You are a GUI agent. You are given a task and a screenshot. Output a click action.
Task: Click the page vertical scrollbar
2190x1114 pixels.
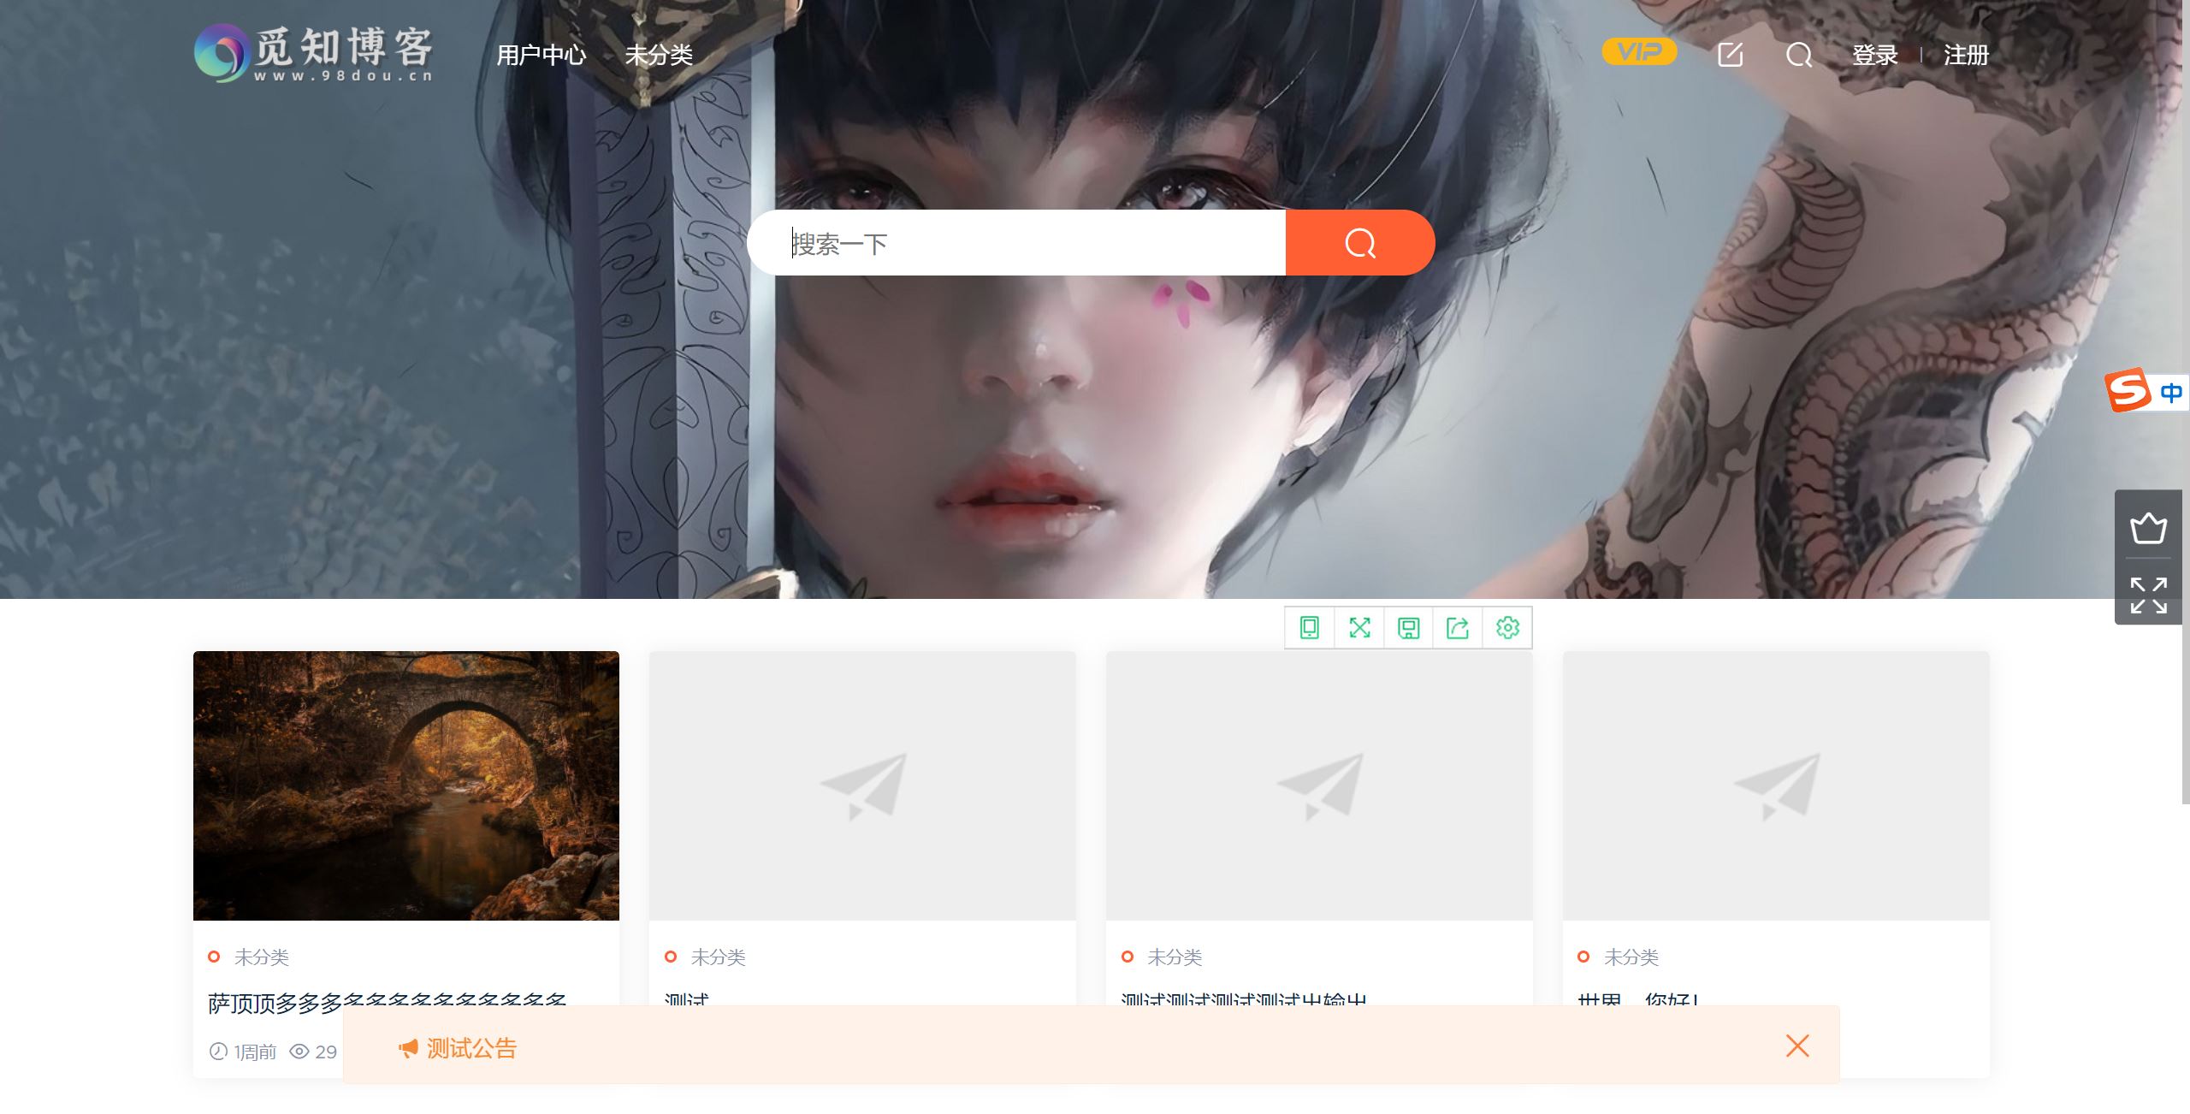tap(2186, 402)
